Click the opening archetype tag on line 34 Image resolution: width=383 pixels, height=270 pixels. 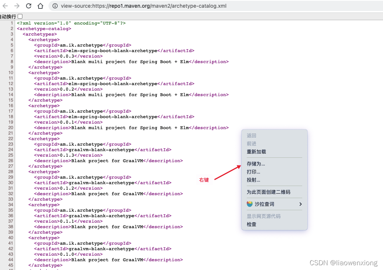[x=44, y=205]
